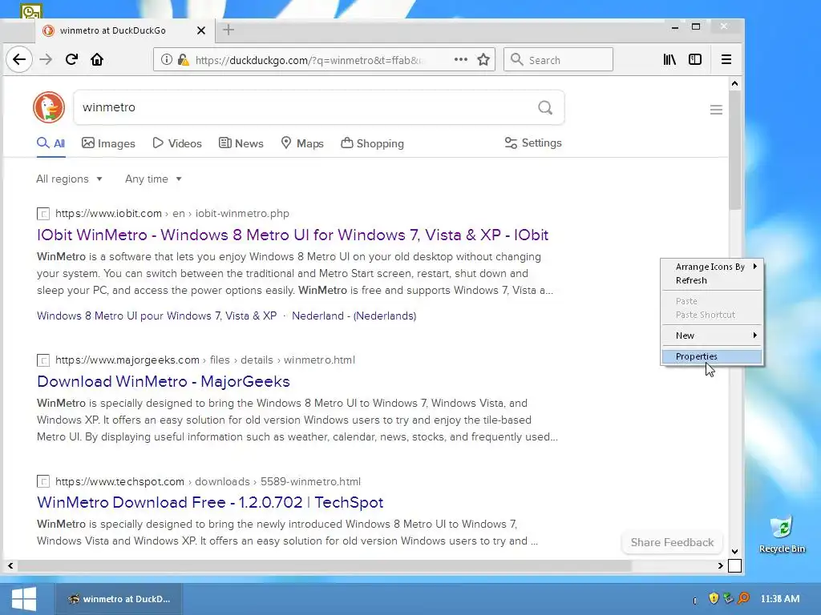
Task: Switch to Images search tab
Action: (x=108, y=143)
